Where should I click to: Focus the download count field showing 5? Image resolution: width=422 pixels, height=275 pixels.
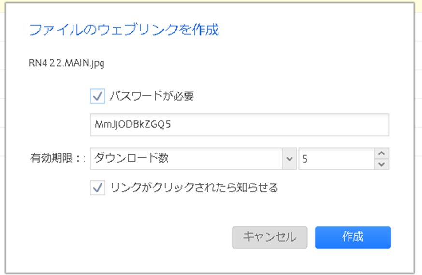pyautogui.click(x=336, y=159)
